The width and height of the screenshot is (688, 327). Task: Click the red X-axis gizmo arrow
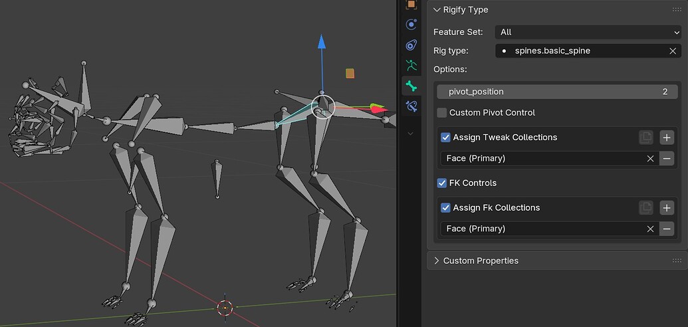click(378, 110)
